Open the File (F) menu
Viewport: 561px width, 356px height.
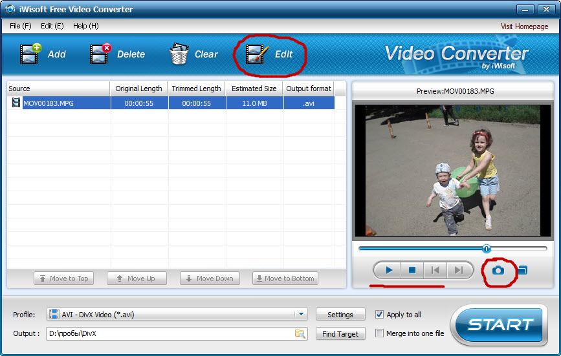[21, 26]
